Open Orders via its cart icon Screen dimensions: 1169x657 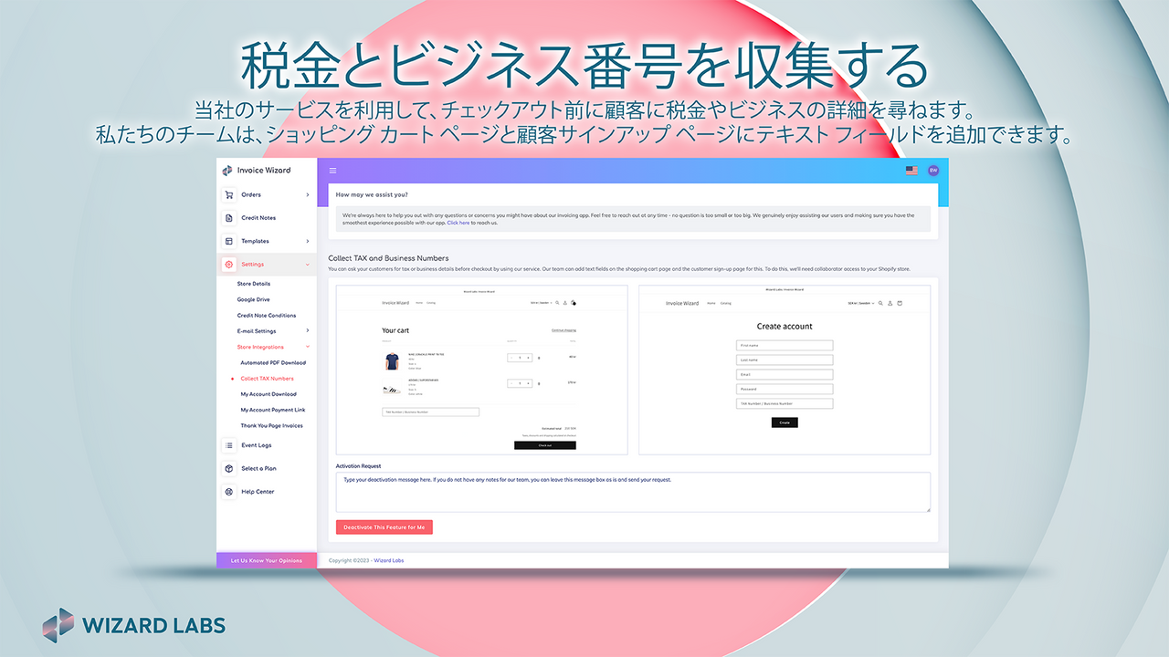pos(228,194)
